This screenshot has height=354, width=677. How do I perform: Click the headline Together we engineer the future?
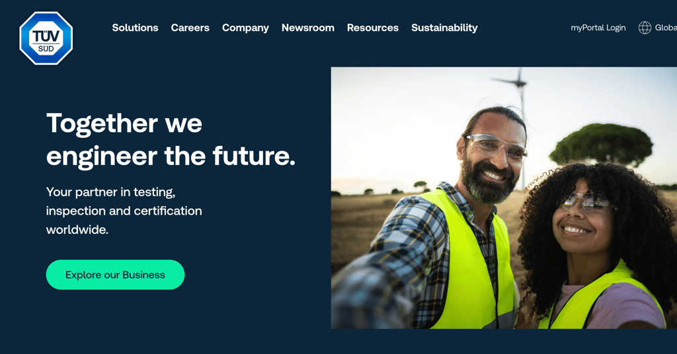171,139
